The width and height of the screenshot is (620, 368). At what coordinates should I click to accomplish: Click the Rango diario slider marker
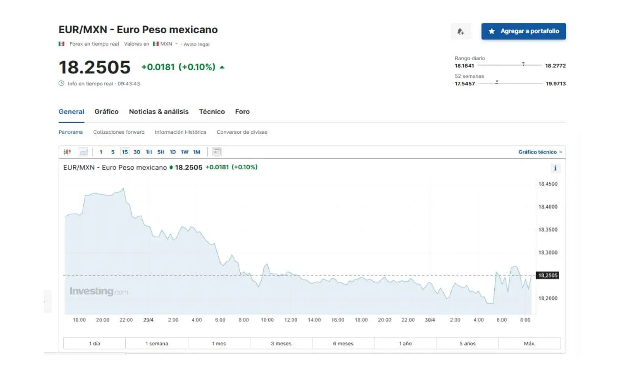tap(523, 64)
